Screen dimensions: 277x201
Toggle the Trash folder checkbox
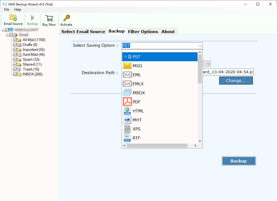(15, 69)
